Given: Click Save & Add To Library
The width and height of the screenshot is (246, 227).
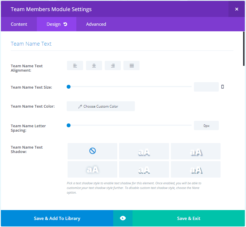Looking at the screenshot, I should tap(57, 218).
